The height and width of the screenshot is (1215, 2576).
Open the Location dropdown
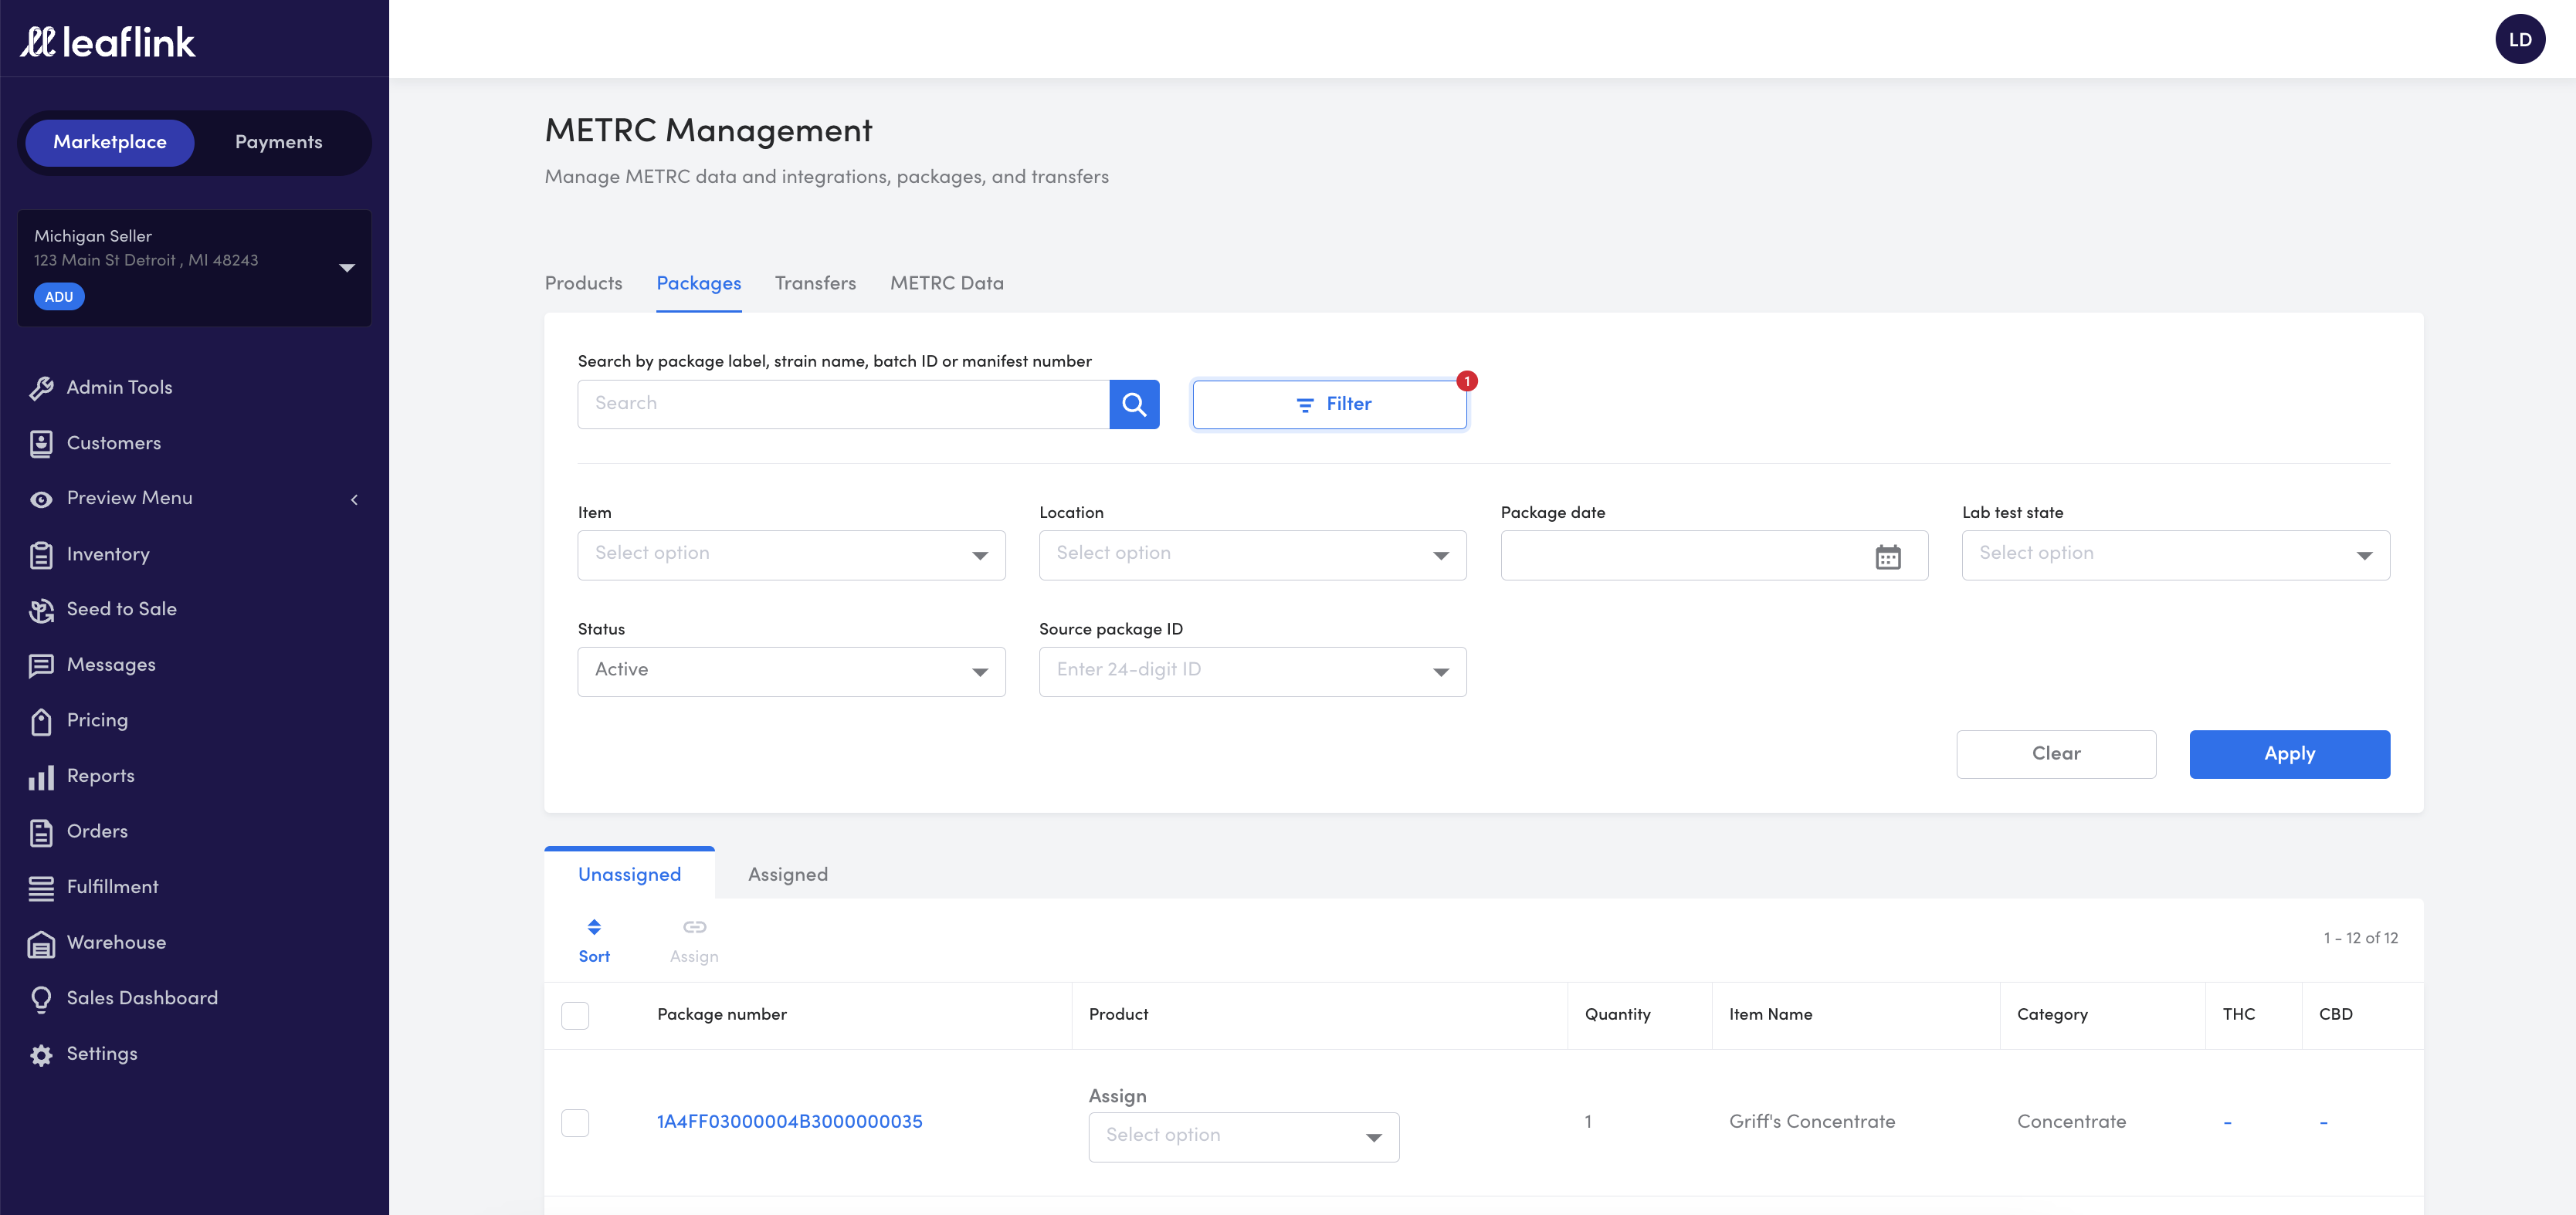(1252, 555)
